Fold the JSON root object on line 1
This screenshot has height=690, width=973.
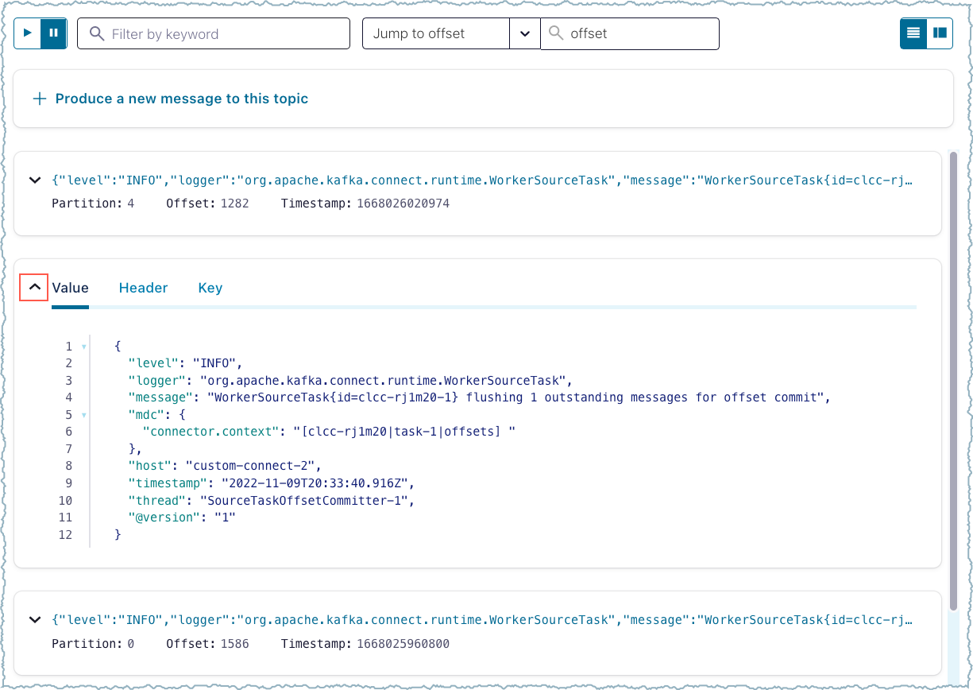84,347
